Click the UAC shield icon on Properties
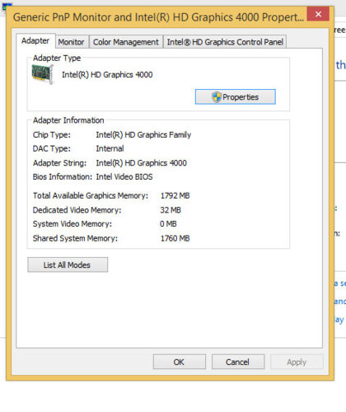 pyautogui.click(x=217, y=97)
